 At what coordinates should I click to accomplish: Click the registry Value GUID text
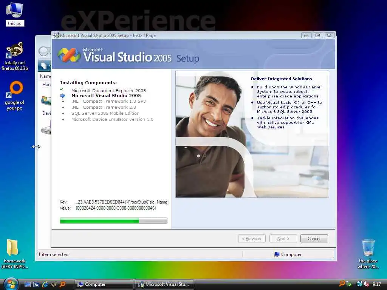[116, 208]
